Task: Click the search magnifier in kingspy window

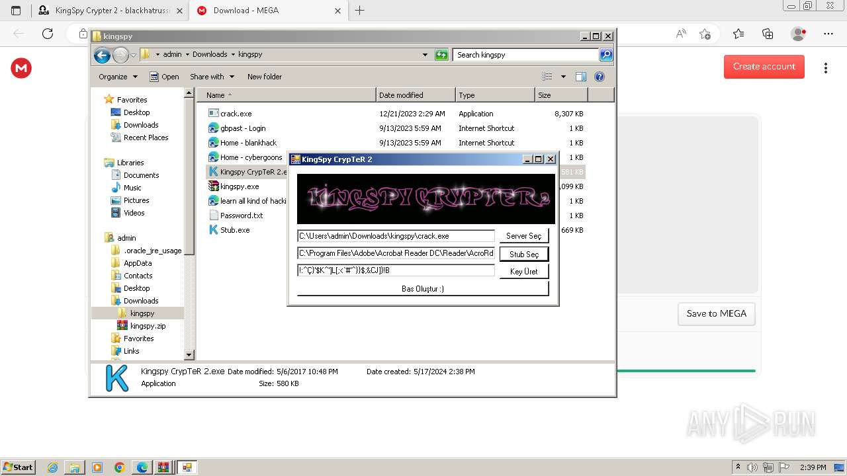Action: (606, 55)
